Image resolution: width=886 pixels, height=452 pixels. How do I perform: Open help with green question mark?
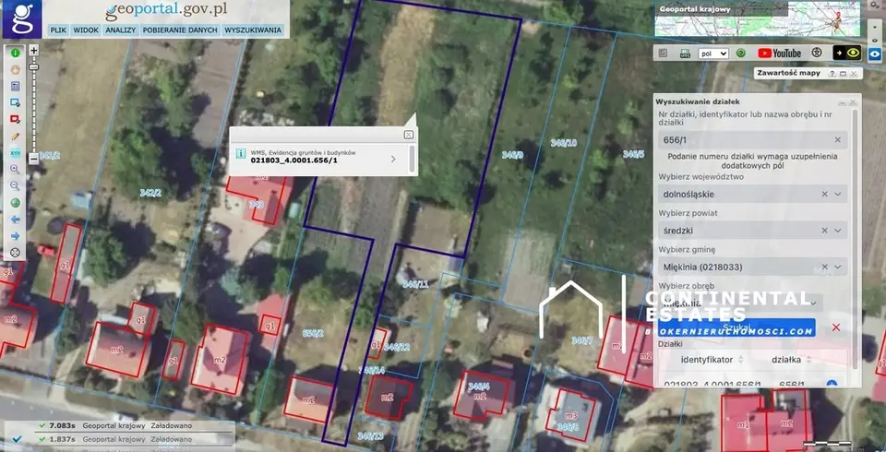741,54
